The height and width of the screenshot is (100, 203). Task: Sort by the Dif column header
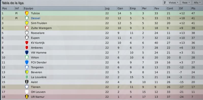[x=184, y=8]
